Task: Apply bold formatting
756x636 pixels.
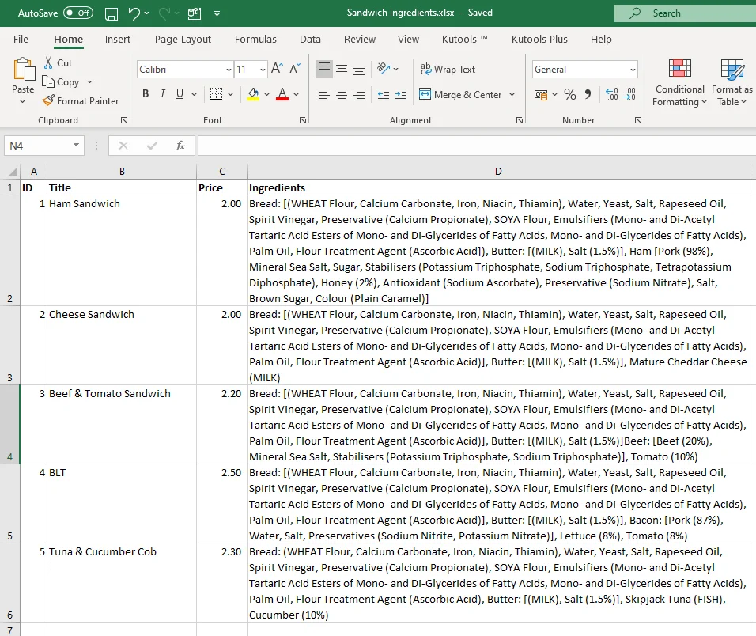Action: coord(146,93)
